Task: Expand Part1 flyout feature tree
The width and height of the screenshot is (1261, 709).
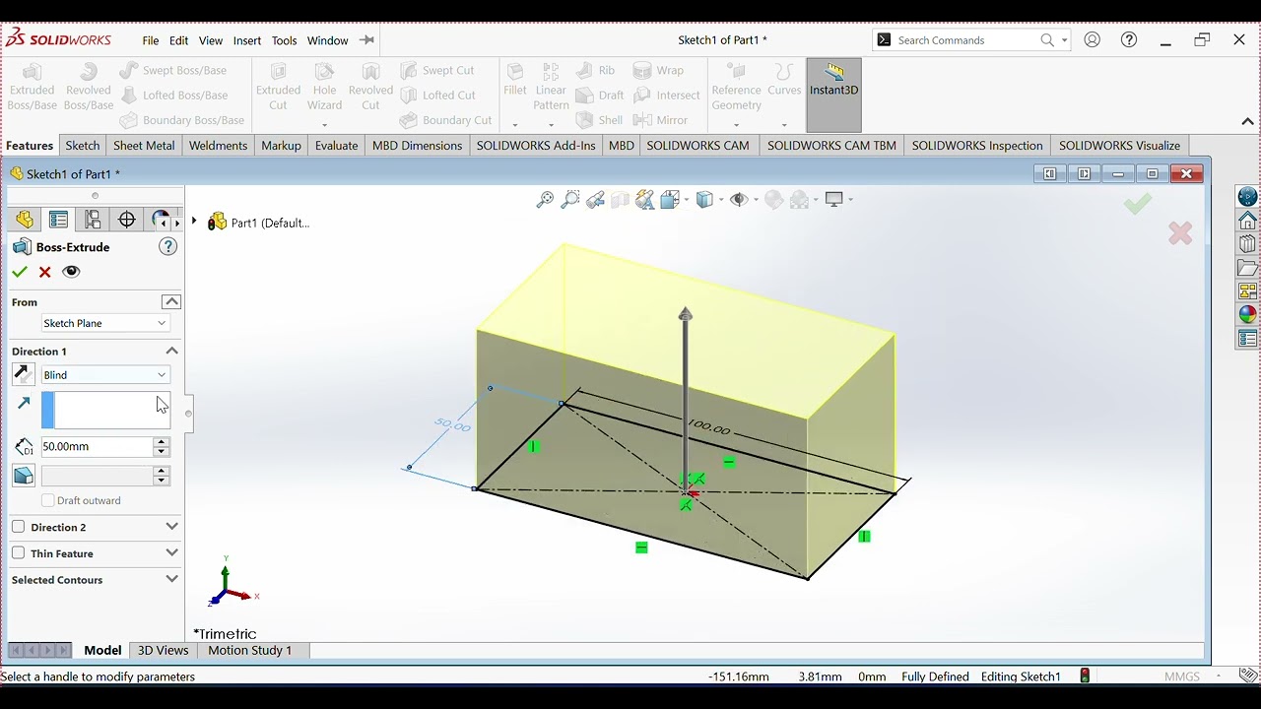Action: [x=194, y=222]
